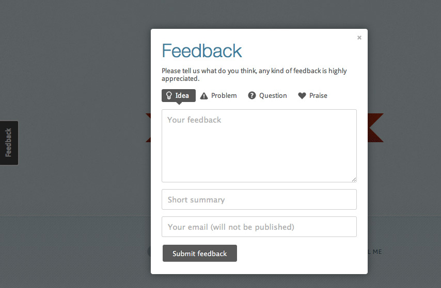Submit feedback using the dark button
Screen dimensions: 441x288
coord(200,253)
